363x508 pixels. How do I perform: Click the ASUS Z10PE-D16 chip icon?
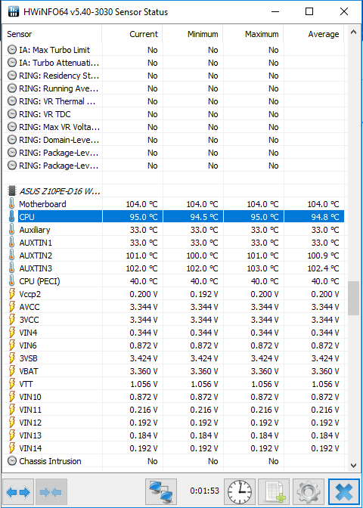(x=12, y=190)
